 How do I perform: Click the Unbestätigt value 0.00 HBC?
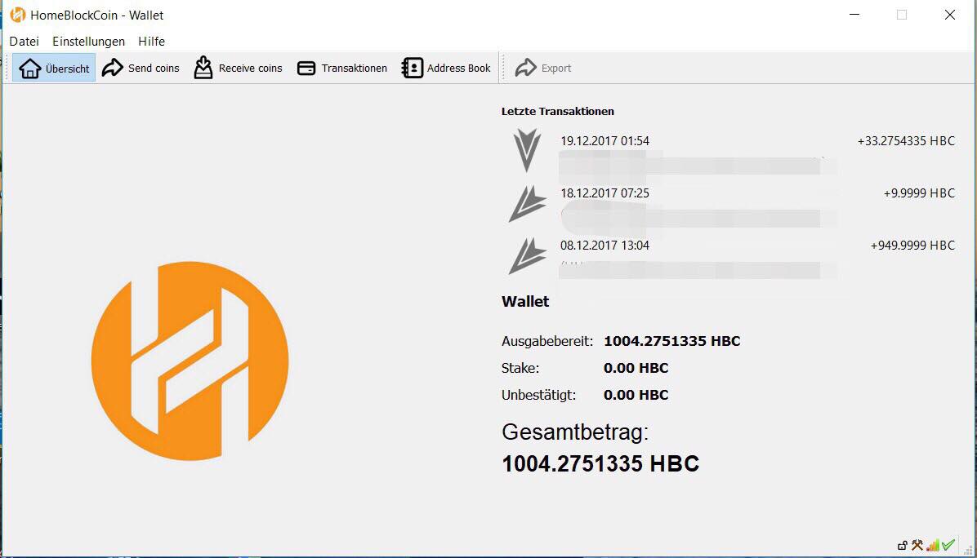[x=636, y=395]
